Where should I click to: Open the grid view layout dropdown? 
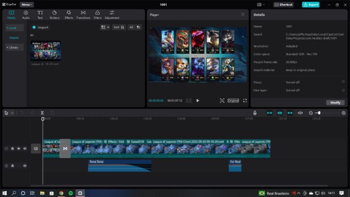105,27
